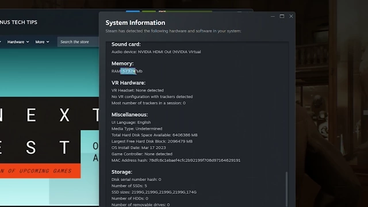
Task: Click OS Install Date: Mar 17 2023
Action: 139,148
